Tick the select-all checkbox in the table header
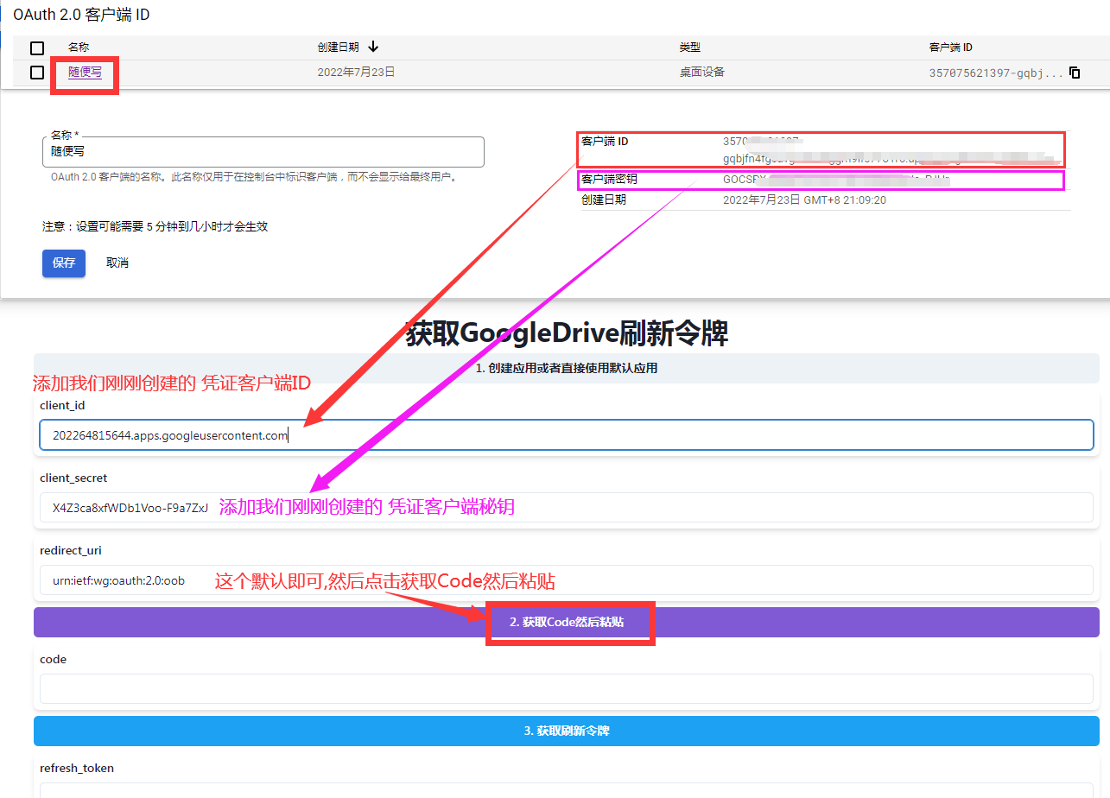 point(37,48)
